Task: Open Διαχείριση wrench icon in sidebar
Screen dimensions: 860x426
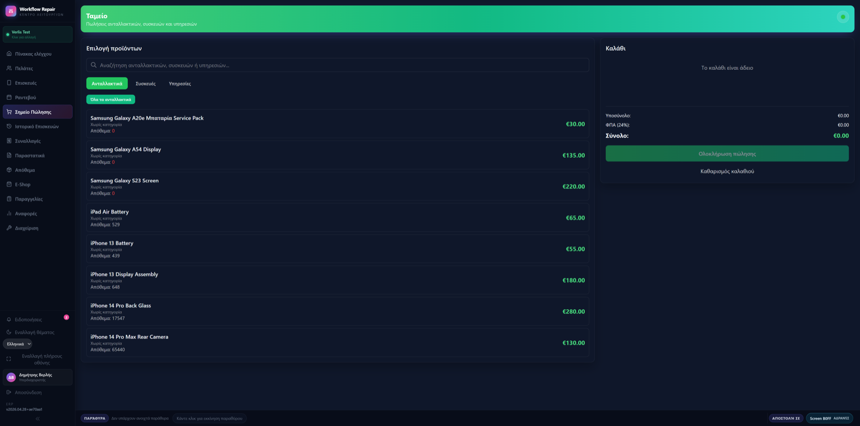Action: point(9,227)
